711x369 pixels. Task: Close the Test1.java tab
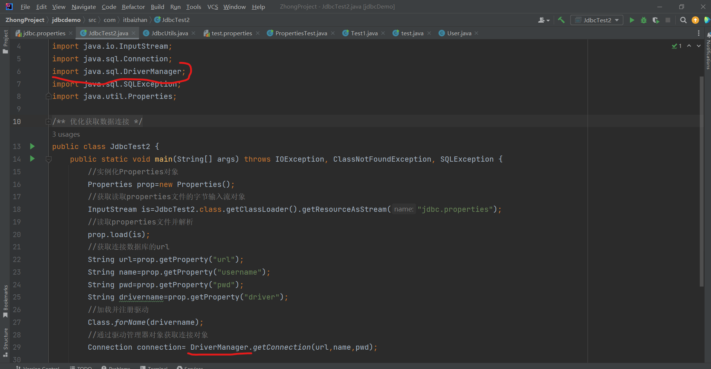(383, 33)
